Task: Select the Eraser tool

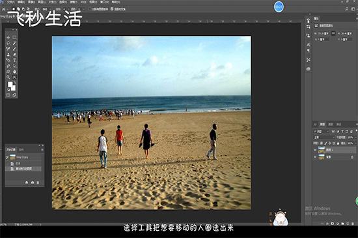Action: pos(14,54)
